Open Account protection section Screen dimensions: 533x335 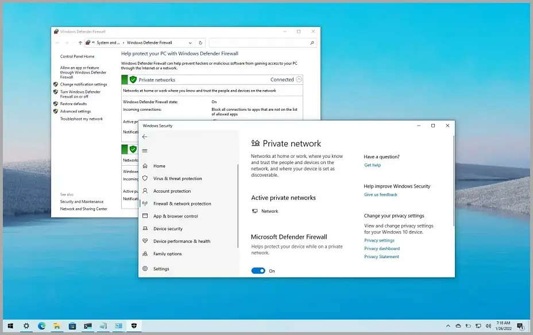pyautogui.click(x=172, y=191)
